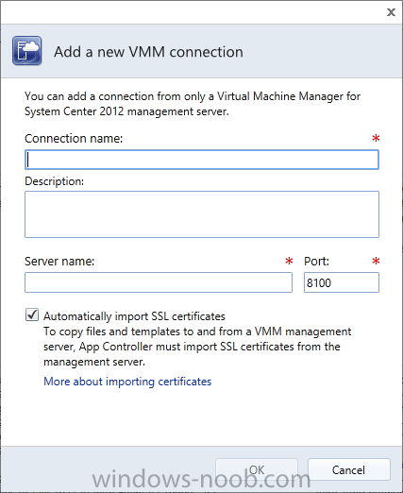Click the OK button
This screenshot has height=493, width=403.
pos(257,469)
